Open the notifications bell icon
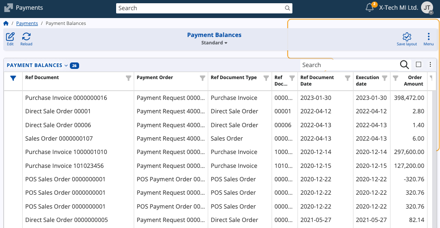This screenshot has height=228, width=440. click(x=370, y=7)
